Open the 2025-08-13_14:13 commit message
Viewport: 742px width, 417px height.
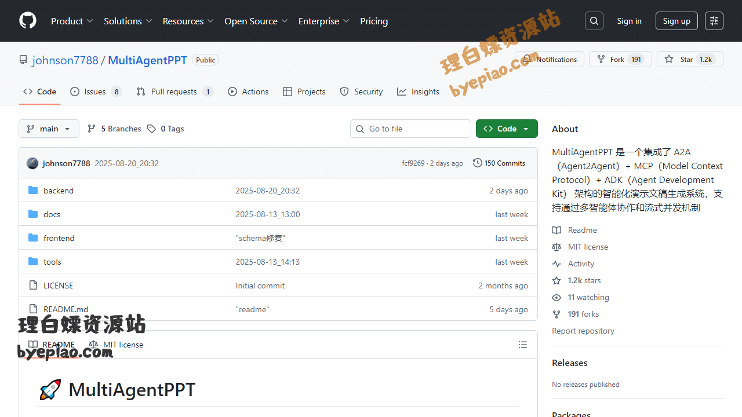pos(268,262)
